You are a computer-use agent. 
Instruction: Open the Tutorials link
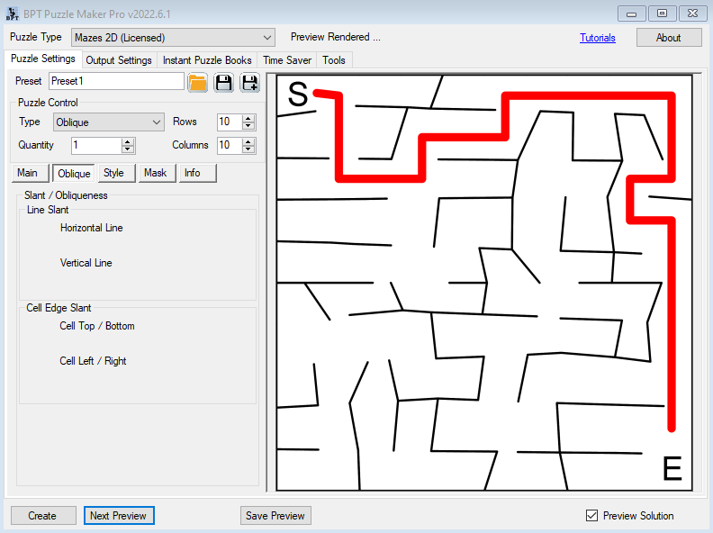pos(598,38)
